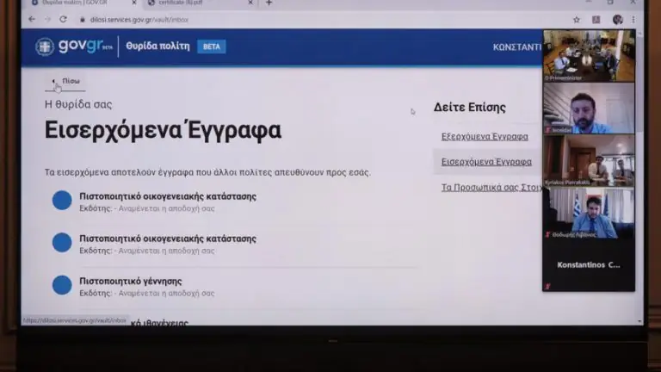Click the browser forward arrow

47,20
